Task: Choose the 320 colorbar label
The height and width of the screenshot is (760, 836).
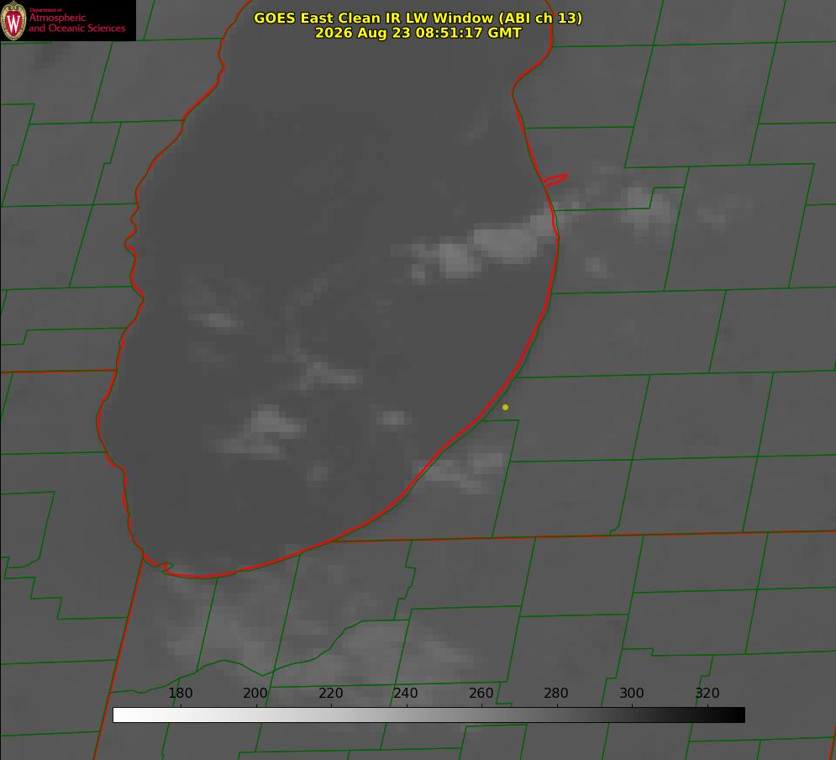Action: tap(707, 693)
